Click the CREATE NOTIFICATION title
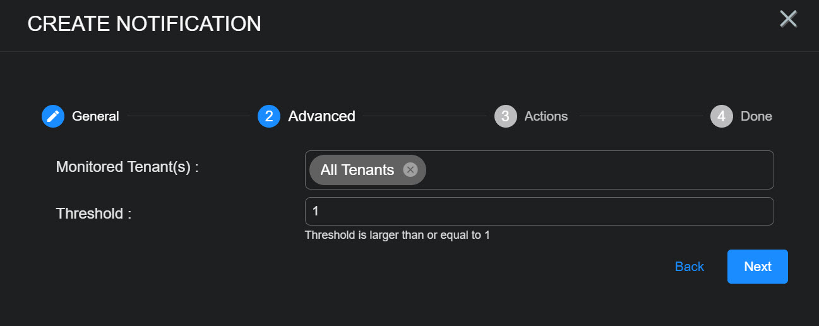The height and width of the screenshot is (326, 819). (144, 24)
